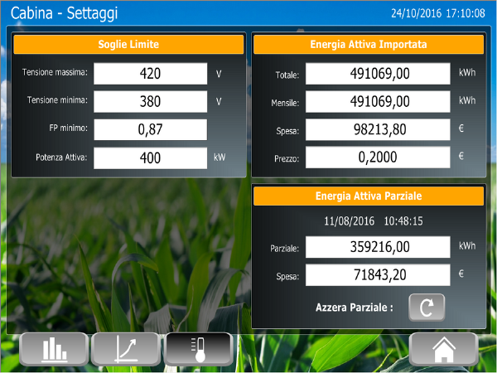
Task: Click the Totale label
Action: tap(287, 75)
